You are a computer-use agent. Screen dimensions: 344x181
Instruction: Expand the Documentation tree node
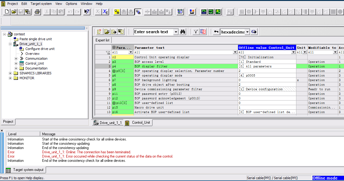pos(16,68)
